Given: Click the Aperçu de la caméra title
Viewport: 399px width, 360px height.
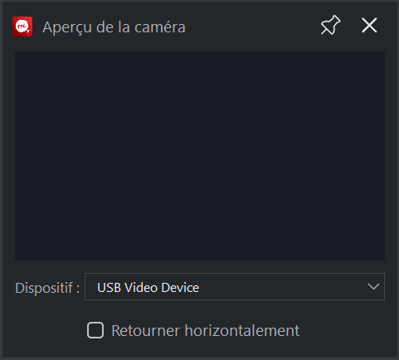Looking at the screenshot, I should point(114,27).
